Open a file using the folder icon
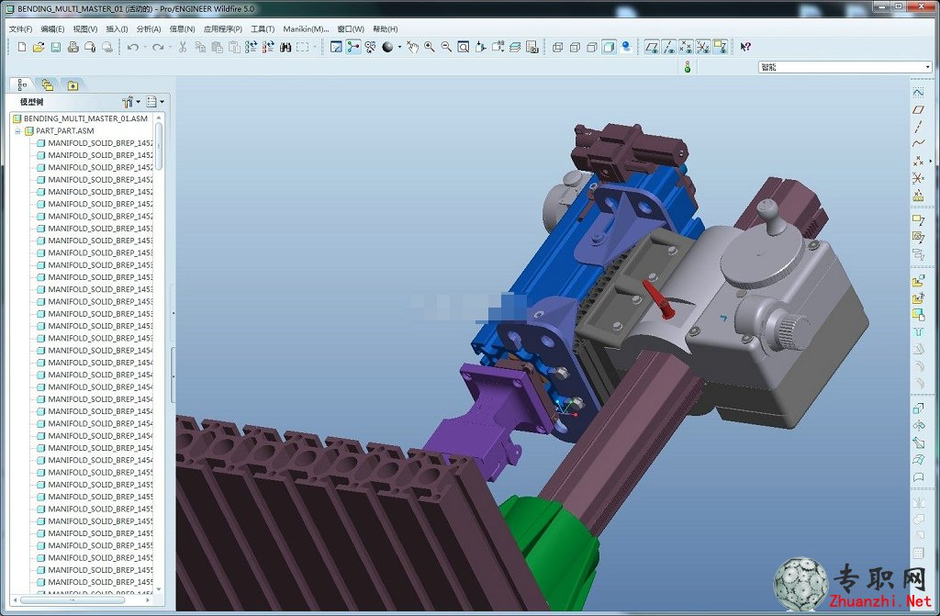This screenshot has height=616, width=940. point(39,47)
